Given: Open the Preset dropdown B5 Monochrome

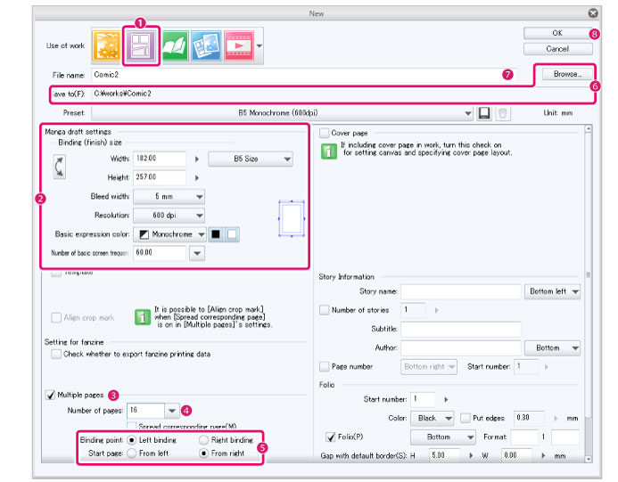Looking at the screenshot, I should (x=282, y=113).
